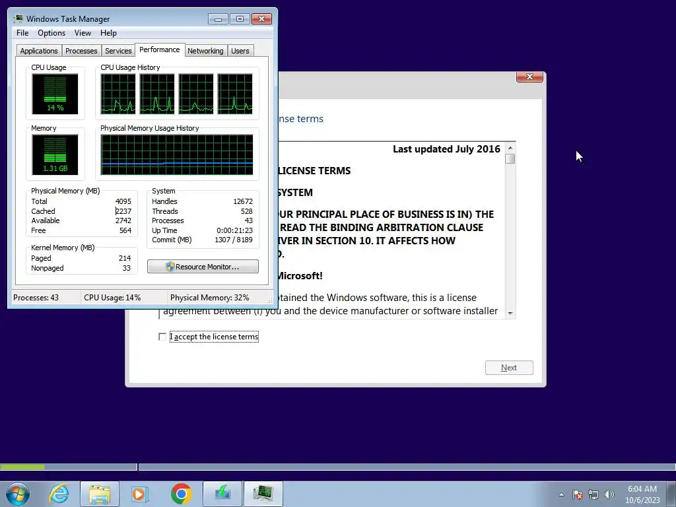This screenshot has width=676, height=507.
Task: Click license text scrollbar down arrow
Action: coord(510,314)
